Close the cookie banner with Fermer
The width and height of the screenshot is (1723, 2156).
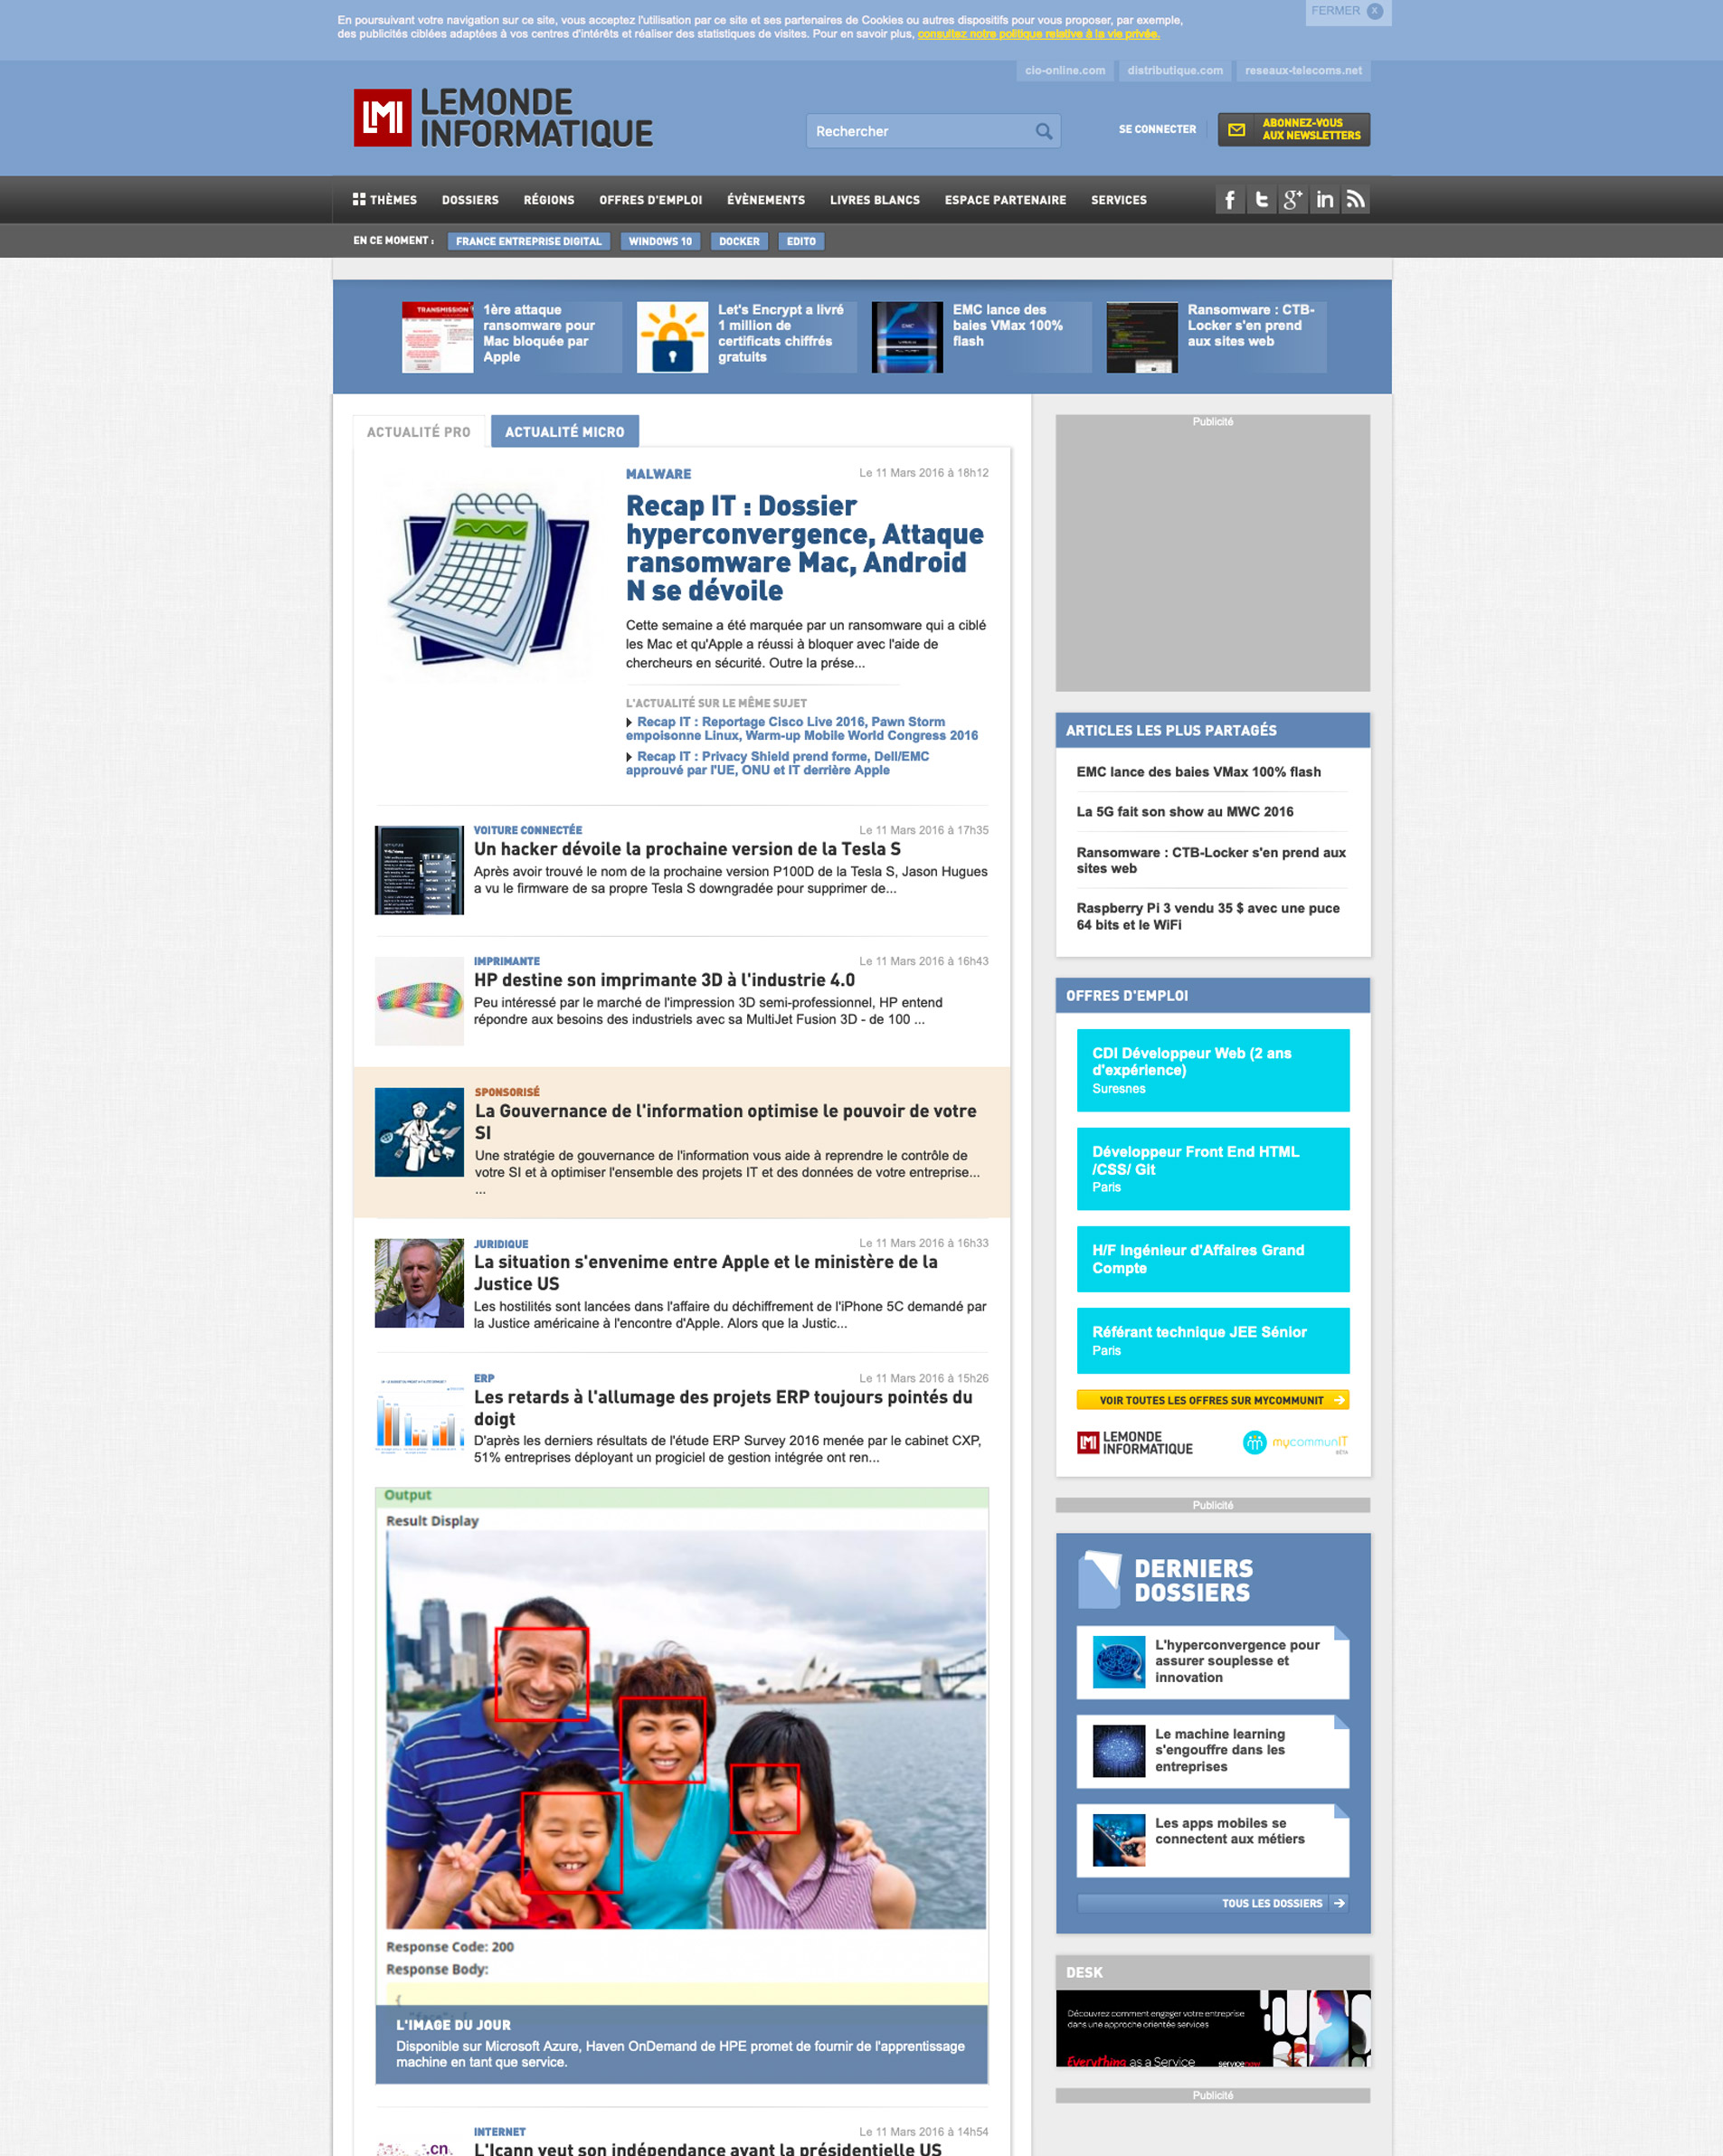[1346, 11]
